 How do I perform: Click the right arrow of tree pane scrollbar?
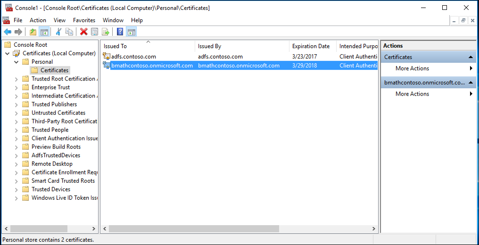click(94, 229)
